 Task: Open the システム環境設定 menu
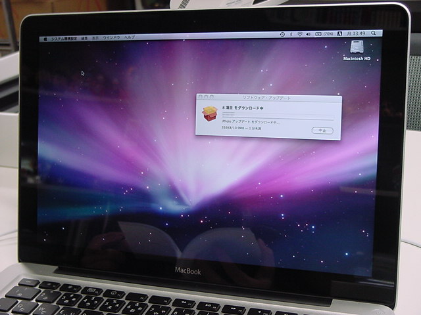click(x=64, y=39)
